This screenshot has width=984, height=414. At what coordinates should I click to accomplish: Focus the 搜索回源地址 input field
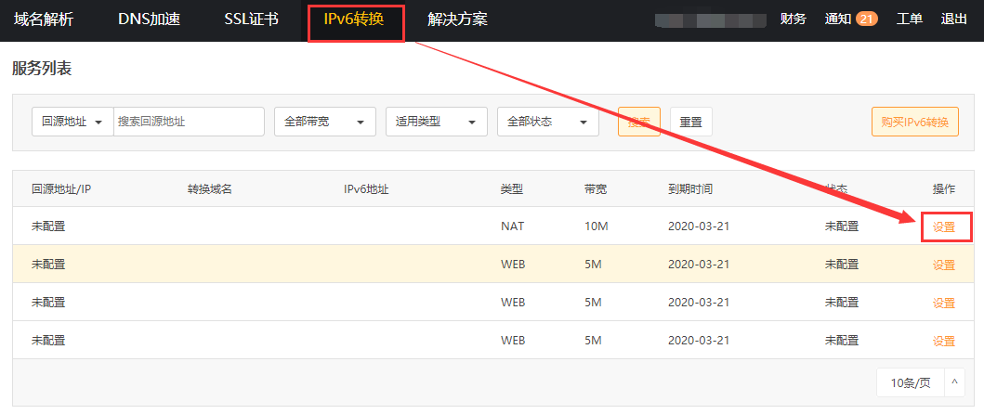point(189,122)
